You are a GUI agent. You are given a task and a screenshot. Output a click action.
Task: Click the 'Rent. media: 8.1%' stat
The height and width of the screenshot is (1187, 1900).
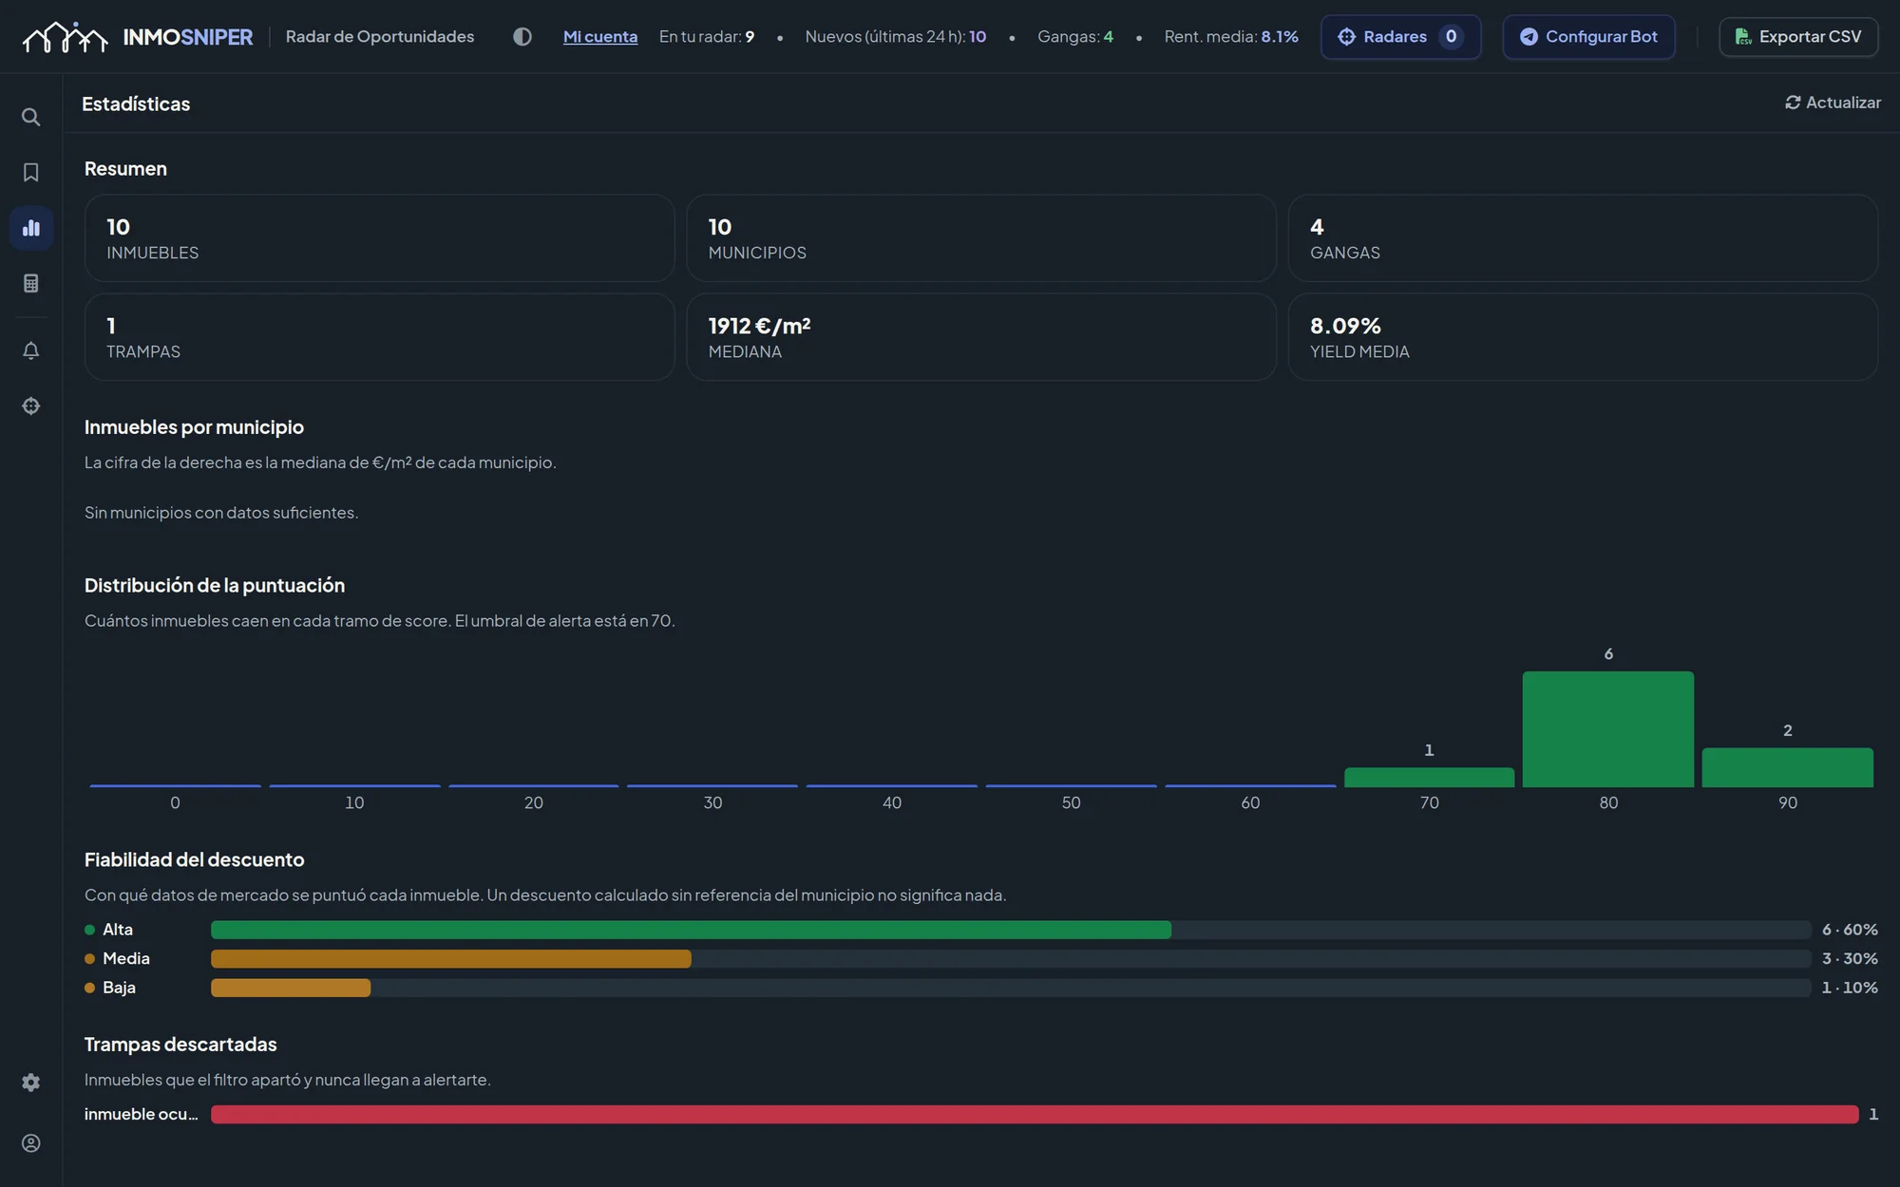(x=1231, y=36)
